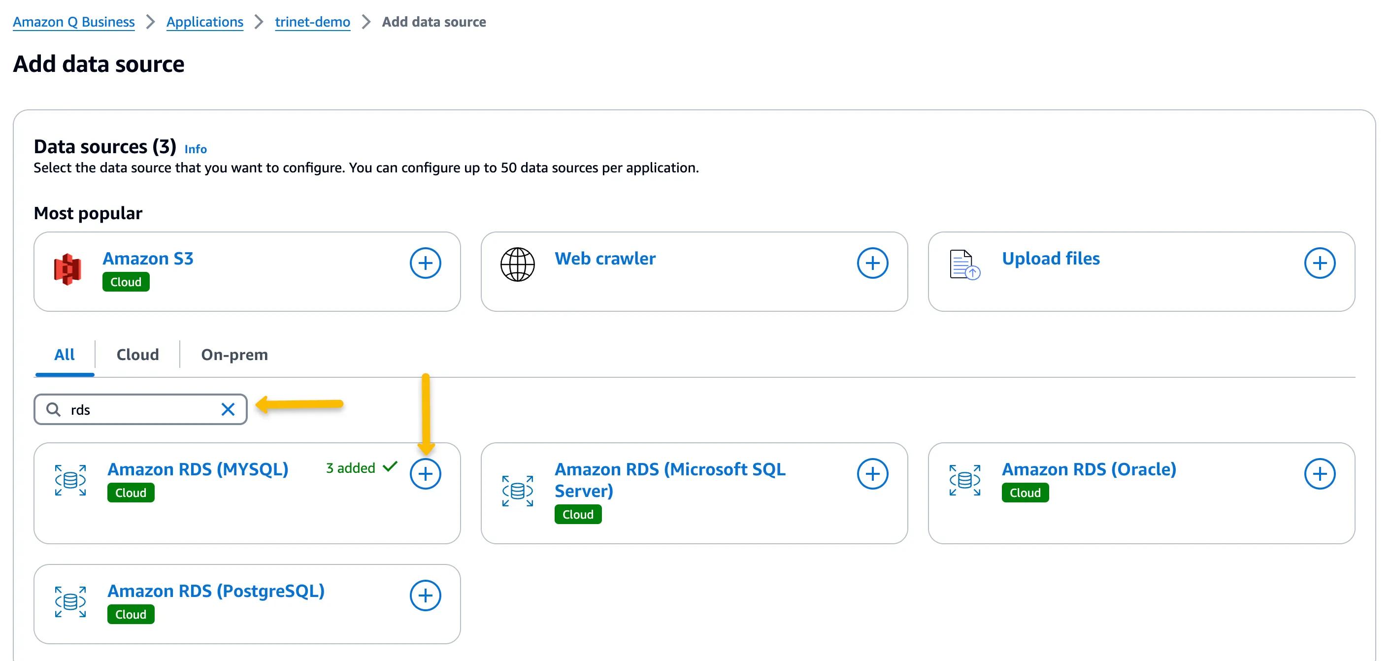
Task: Add Amazon RDS (PostgreSQL) plus icon
Action: tap(425, 595)
